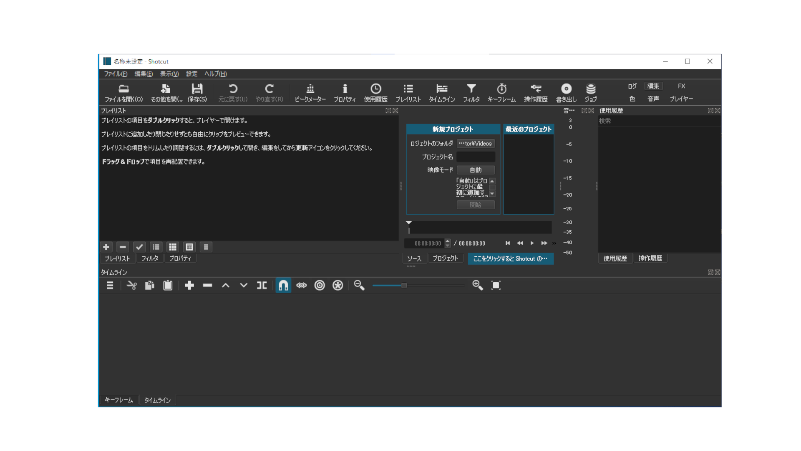
Task: Open the ファイル menu
Action: [x=116, y=74]
